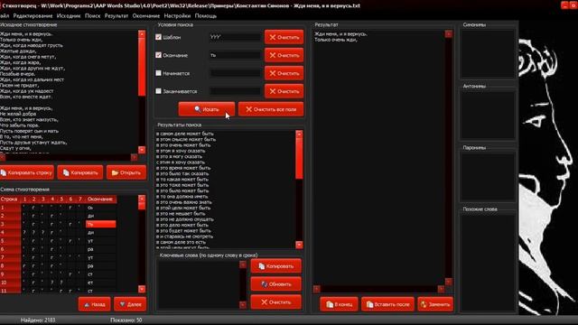Click down arrow of source poem scrollbar
The width and height of the screenshot is (578, 325).
[x=142, y=150]
